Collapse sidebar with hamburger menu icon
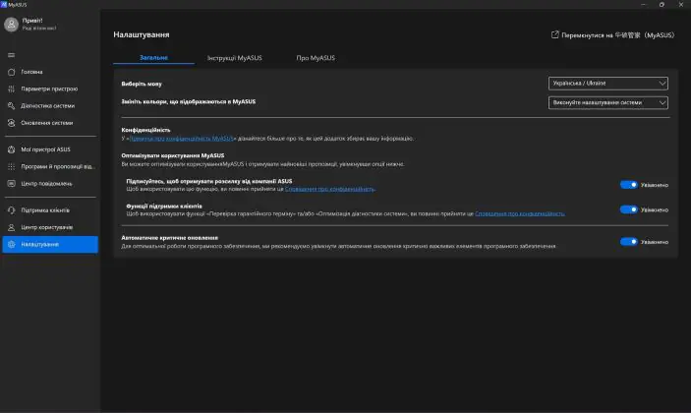 [11, 55]
